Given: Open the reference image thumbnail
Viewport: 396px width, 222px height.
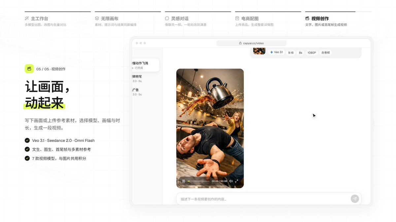Looking at the screenshot, I should [259, 51].
